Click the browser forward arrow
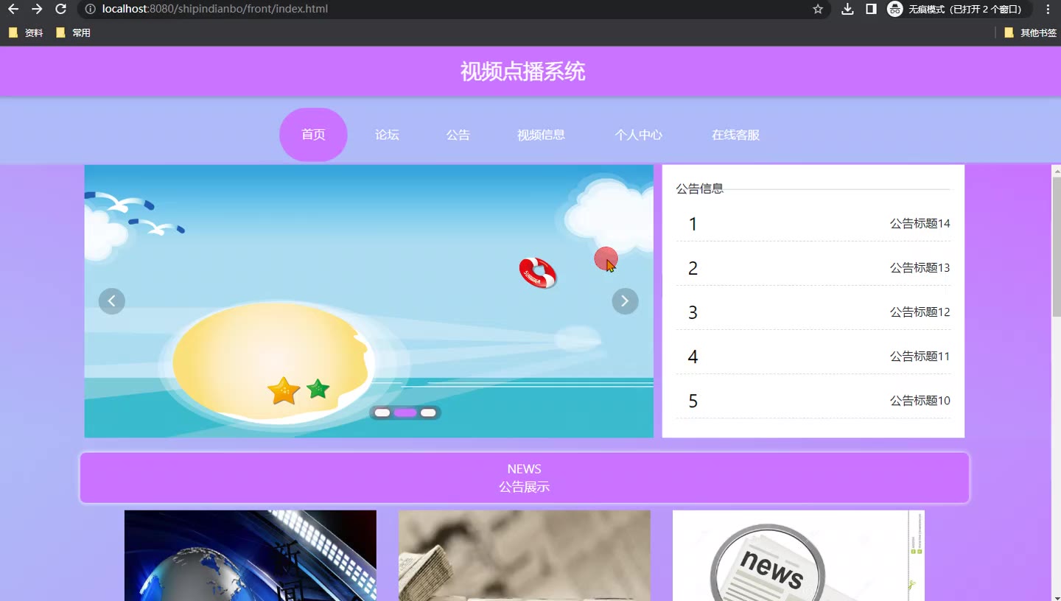Image resolution: width=1061 pixels, height=601 pixels. (x=37, y=9)
